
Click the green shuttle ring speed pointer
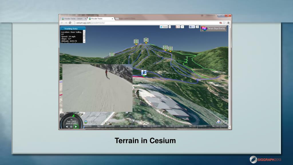(74, 116)
